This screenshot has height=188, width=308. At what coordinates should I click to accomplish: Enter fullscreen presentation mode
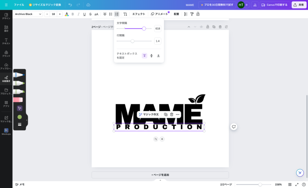(x=297, y=185)
